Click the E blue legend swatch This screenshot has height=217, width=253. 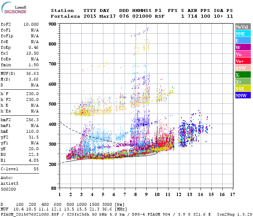(x=243, y=41)
